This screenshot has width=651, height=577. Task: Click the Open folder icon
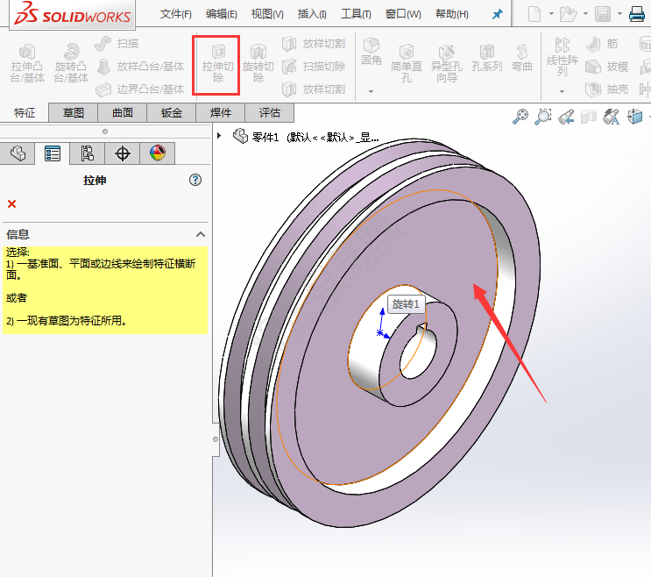pyautogui.click(x=569, y=14)
